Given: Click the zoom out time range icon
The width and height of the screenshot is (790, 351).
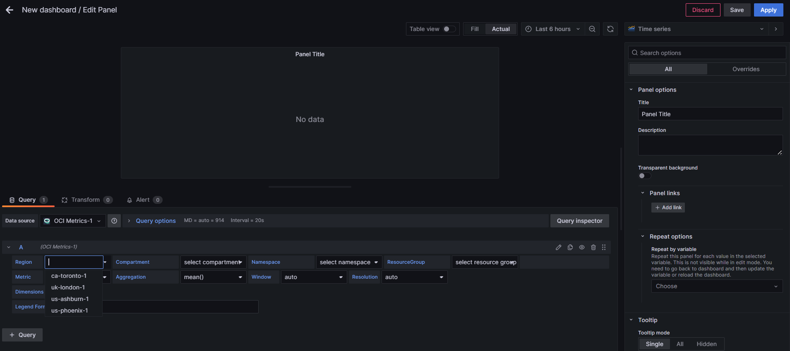Looking at the screenshot, I should [x=592, y=29].
